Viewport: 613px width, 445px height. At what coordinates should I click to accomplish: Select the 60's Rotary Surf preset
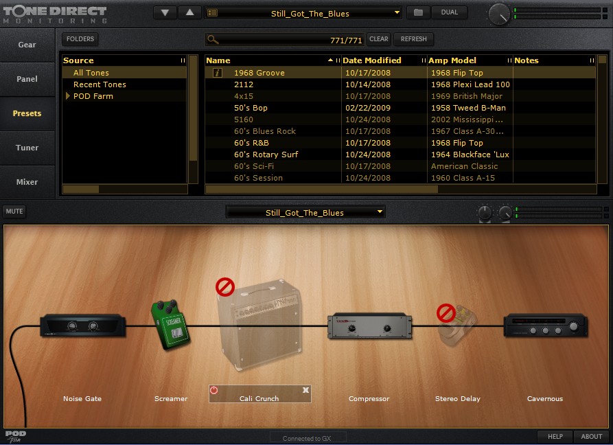(x=400, y=155)
